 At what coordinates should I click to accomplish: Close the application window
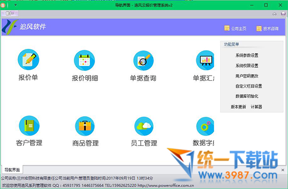[280, 5]
